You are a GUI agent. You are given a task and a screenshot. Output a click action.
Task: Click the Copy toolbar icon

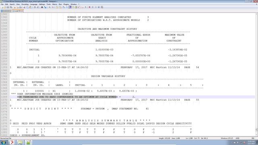pos(27,7)
